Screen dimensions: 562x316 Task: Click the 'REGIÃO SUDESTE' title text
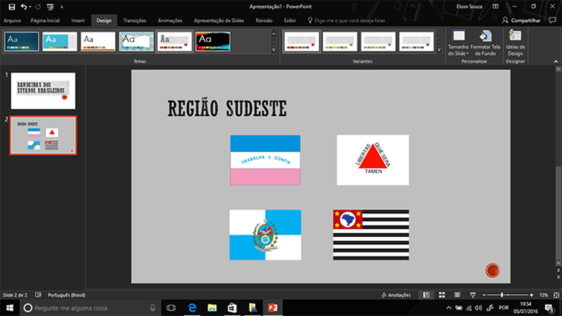click(x=227, y=109)
